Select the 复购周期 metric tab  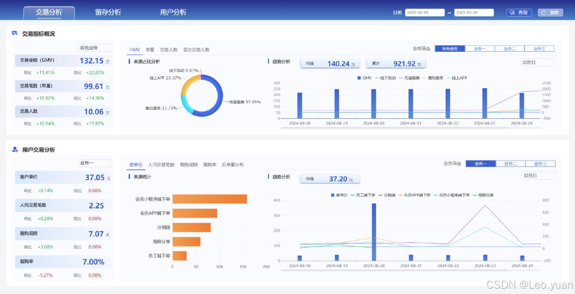click(189, 164)
